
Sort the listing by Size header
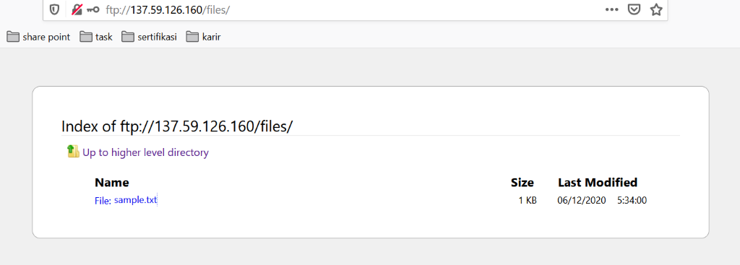click(522, 183)
